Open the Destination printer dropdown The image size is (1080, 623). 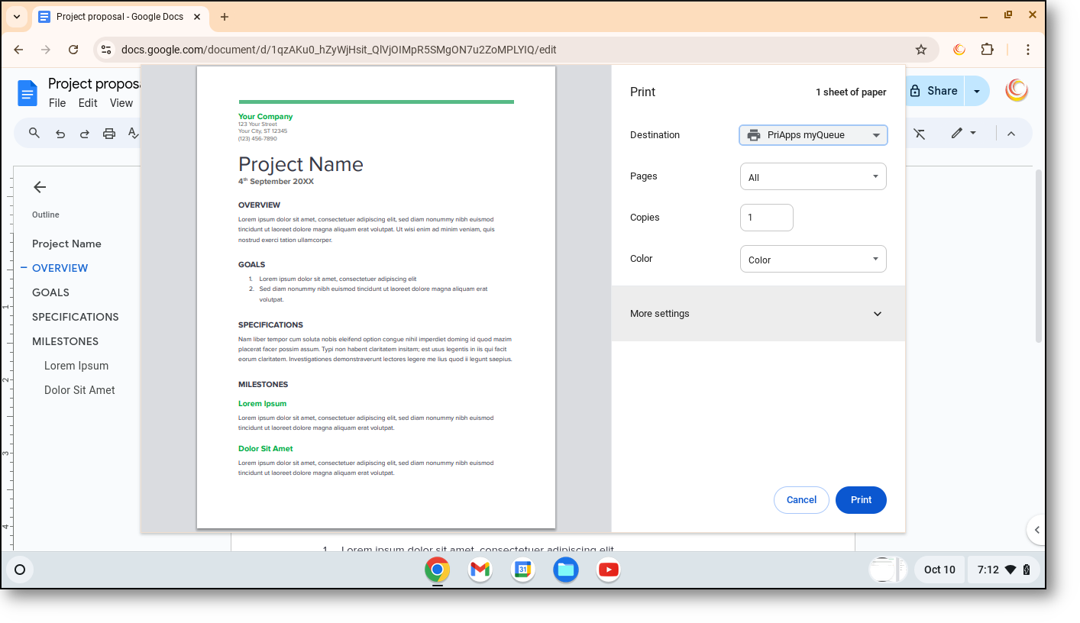pos(813,135)
